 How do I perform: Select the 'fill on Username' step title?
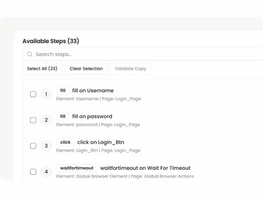point(93,90)
